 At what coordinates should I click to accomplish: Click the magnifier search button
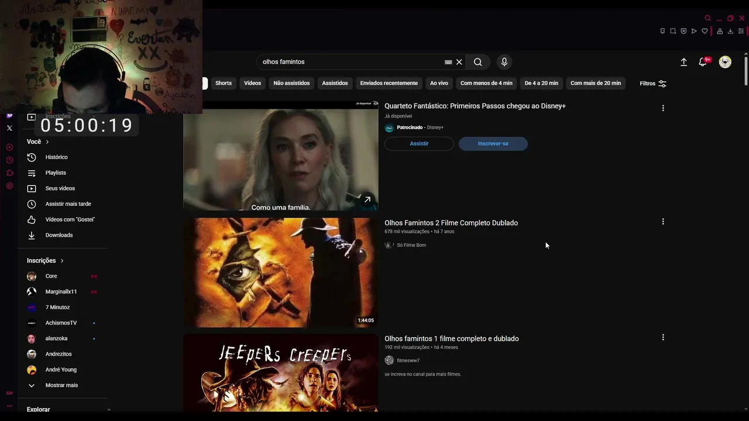pos(478,62)
